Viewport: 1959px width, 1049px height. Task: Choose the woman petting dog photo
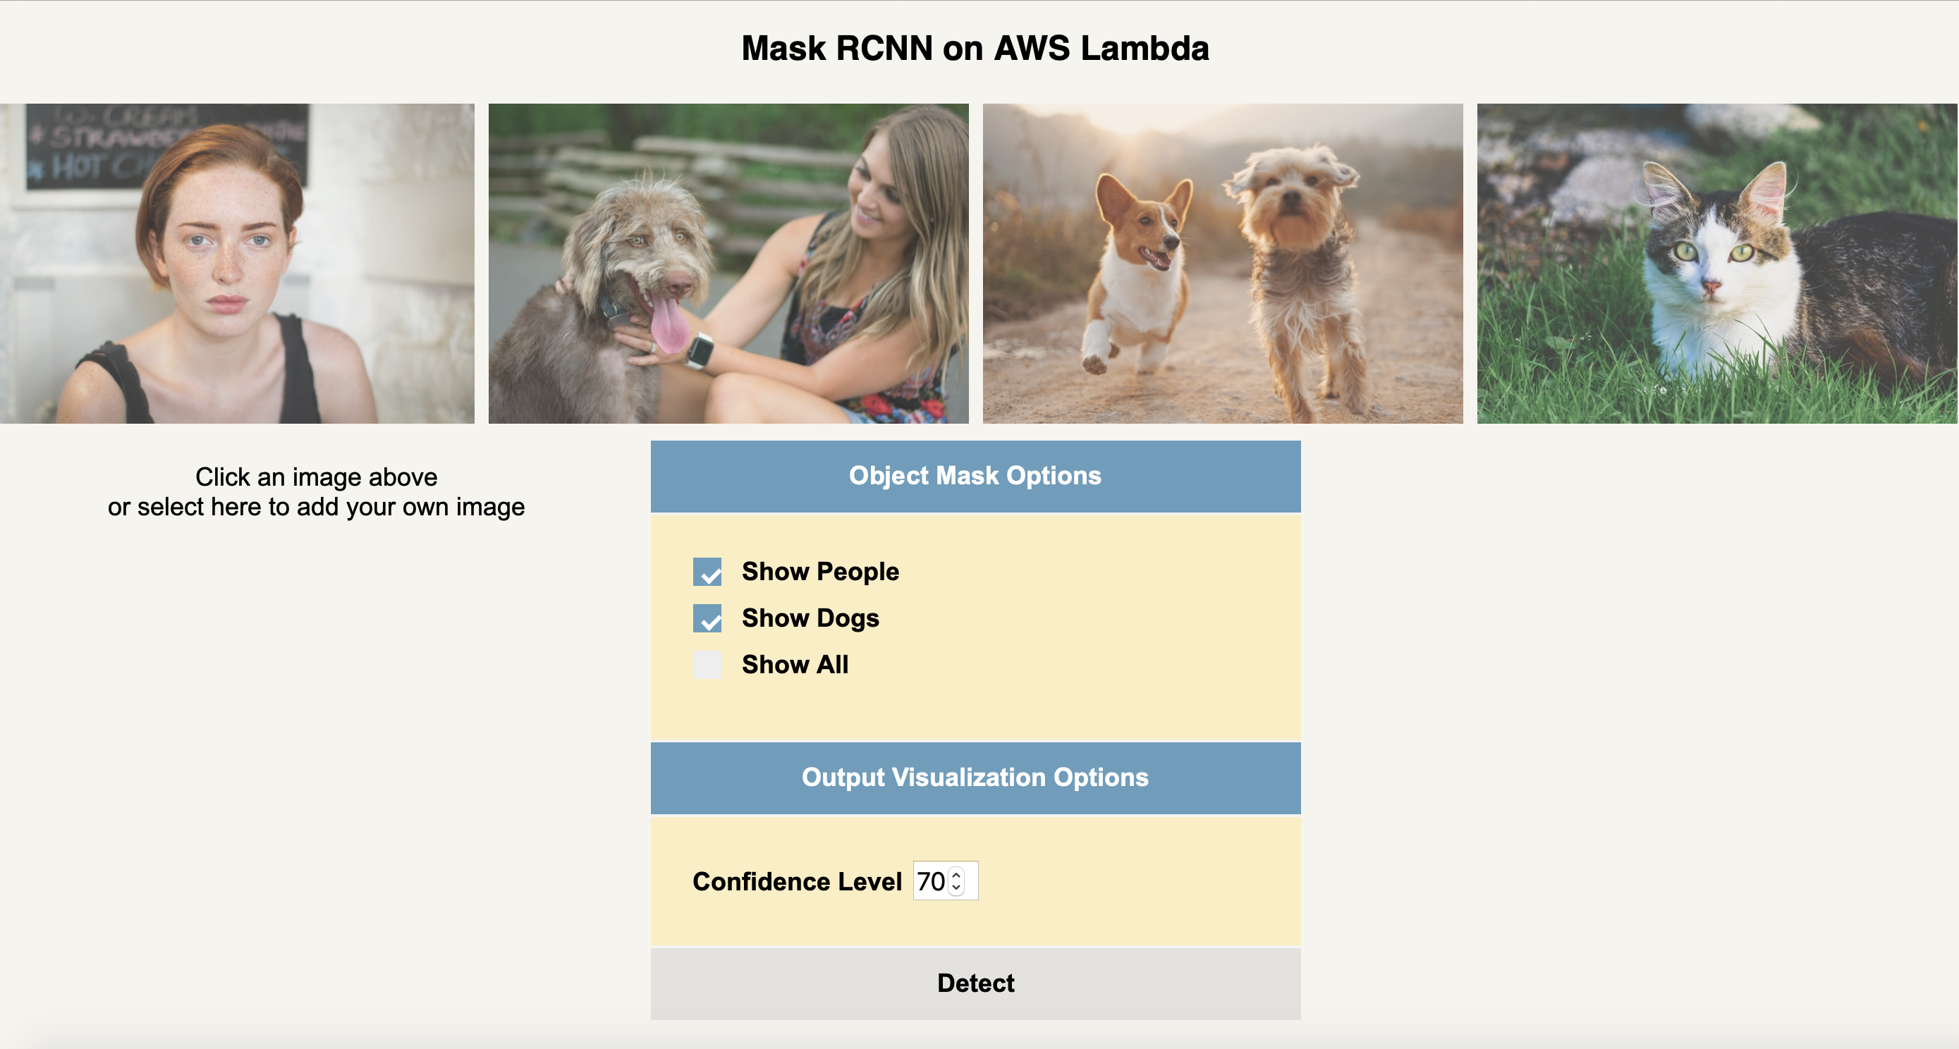click(728, 263)
